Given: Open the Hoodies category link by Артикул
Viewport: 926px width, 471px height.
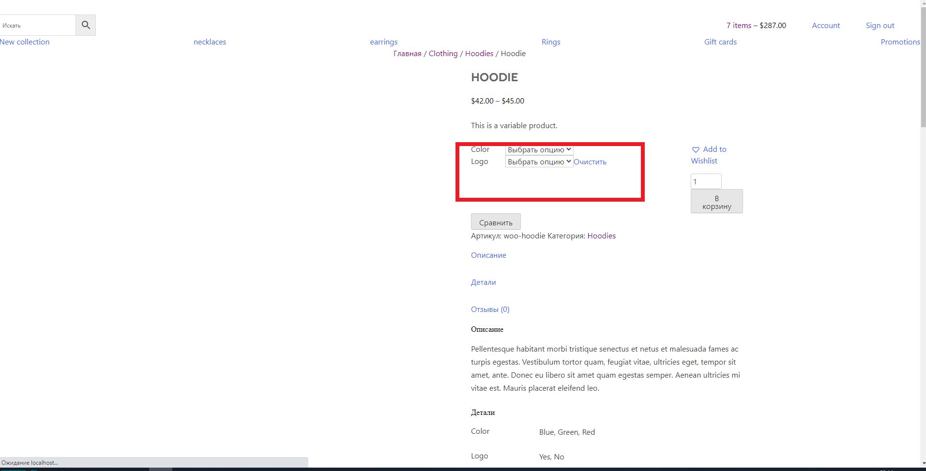Looking at the screenshot, I should coord(602,236).
